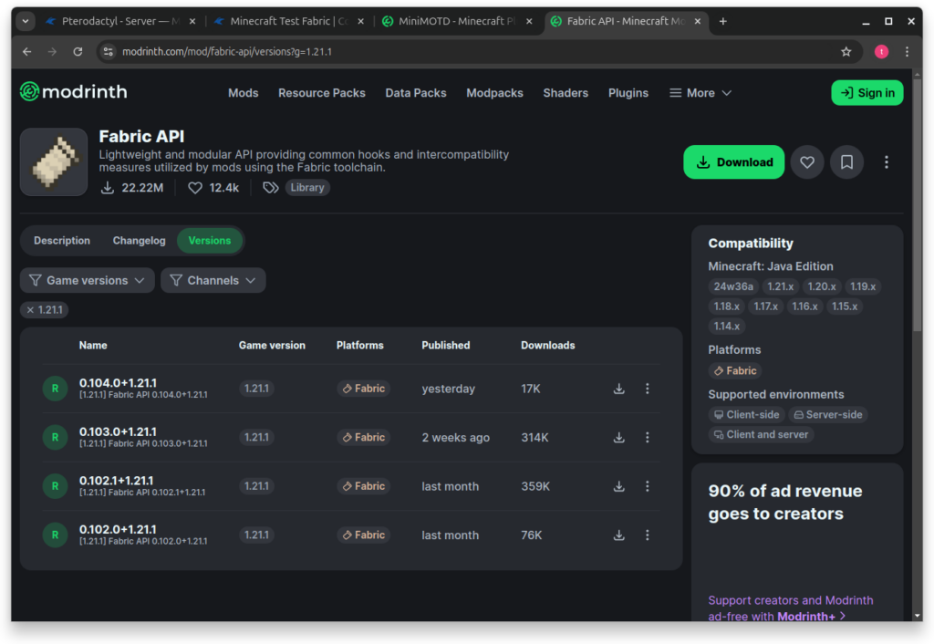Open the Channels filter dropdown

pyautogui.click(x=213, y=280)
